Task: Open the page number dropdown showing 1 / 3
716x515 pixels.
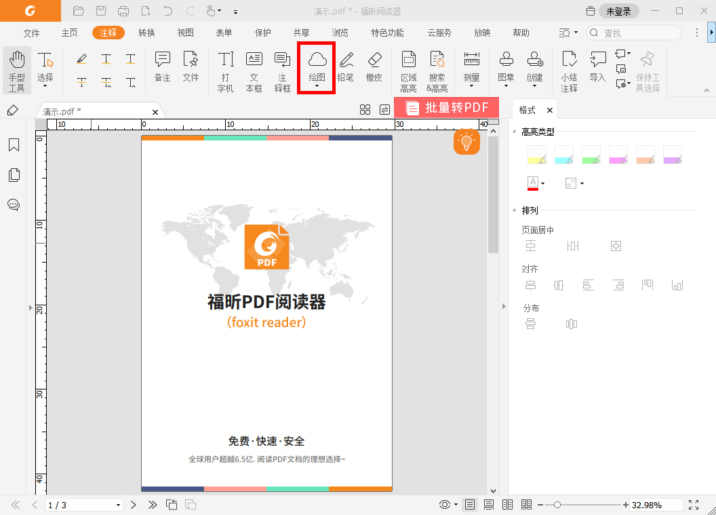Action: click(x=120, y=504)
